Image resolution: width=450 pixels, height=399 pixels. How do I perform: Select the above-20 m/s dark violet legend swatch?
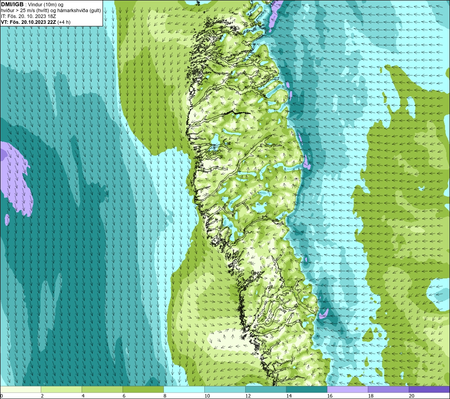[x=429, y=389]
